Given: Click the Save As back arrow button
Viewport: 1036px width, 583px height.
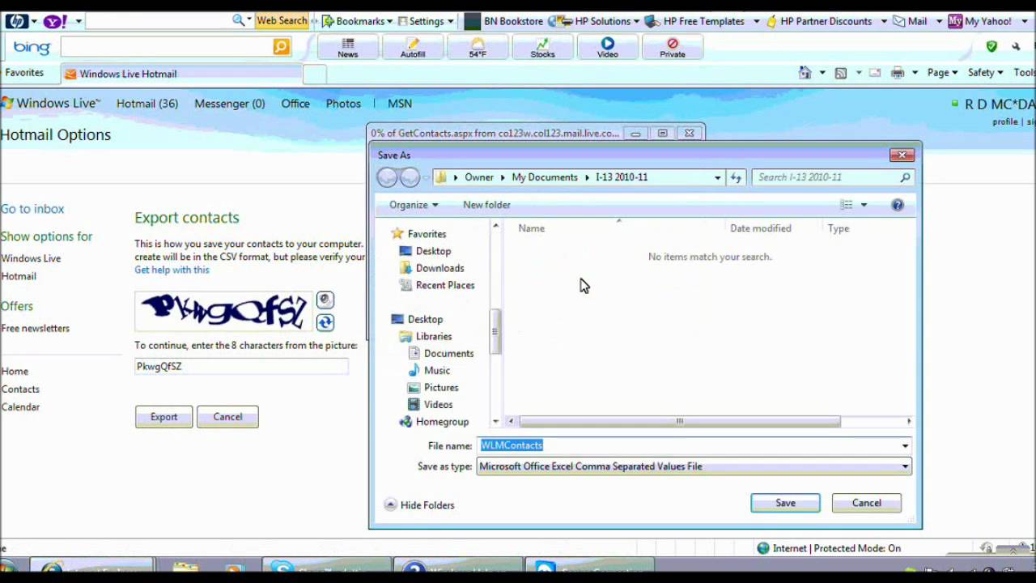Looking at the screenshot, I should [387, 177].
